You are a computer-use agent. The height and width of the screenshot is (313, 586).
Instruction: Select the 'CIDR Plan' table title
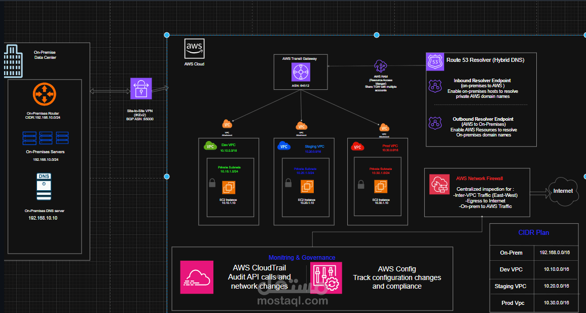[x=534, y=233]
